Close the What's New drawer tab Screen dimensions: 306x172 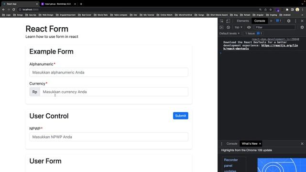pyautogui.click(x=260, y=144)
